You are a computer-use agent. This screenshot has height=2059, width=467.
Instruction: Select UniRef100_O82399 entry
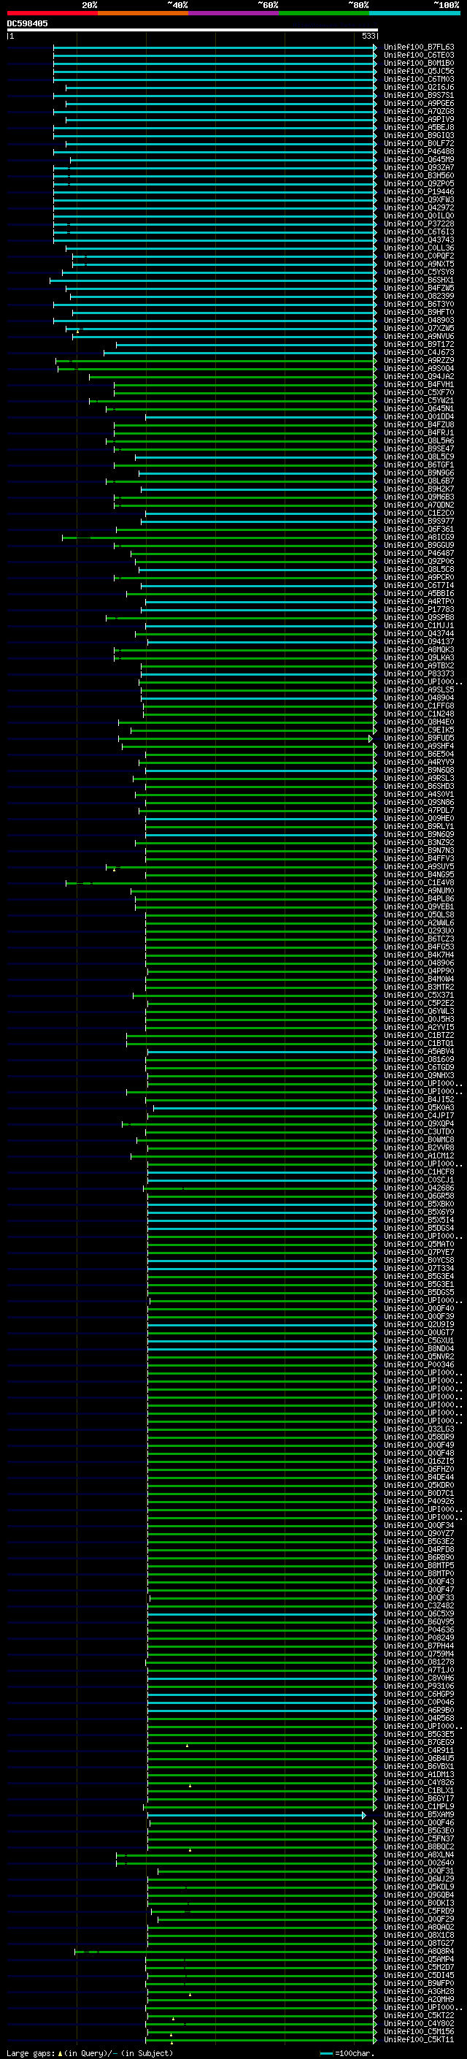click(419, 296)
